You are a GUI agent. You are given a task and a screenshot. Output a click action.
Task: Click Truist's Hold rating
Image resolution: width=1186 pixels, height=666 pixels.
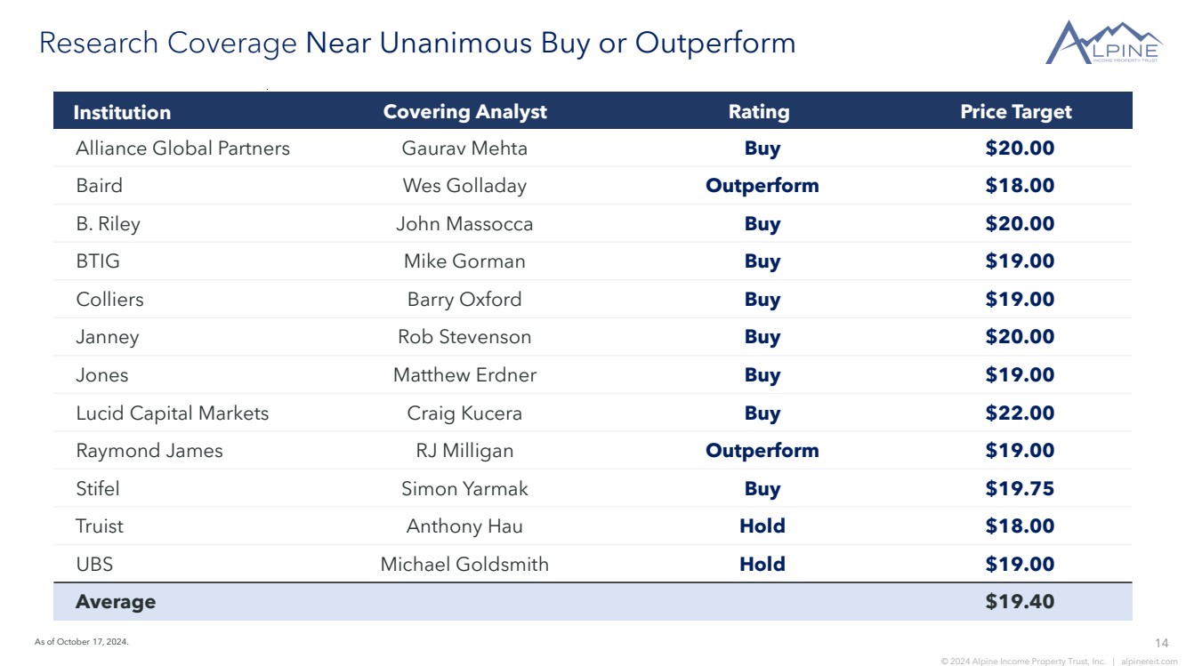762,526
